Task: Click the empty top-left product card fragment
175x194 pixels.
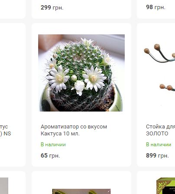Action: pos(13,9)
